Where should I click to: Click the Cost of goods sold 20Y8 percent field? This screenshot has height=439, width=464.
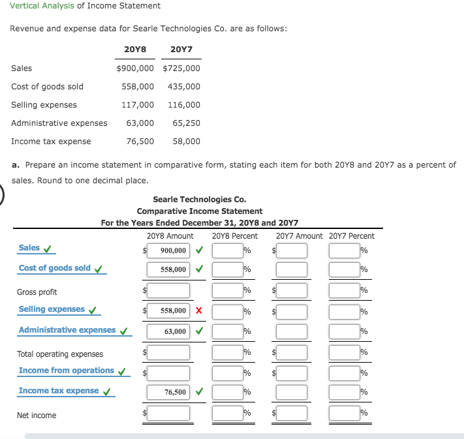(x=228, y=269)
